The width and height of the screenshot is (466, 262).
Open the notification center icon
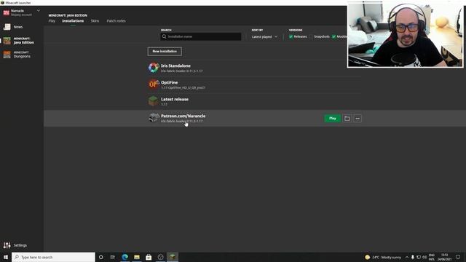click(x=458, y=257)
